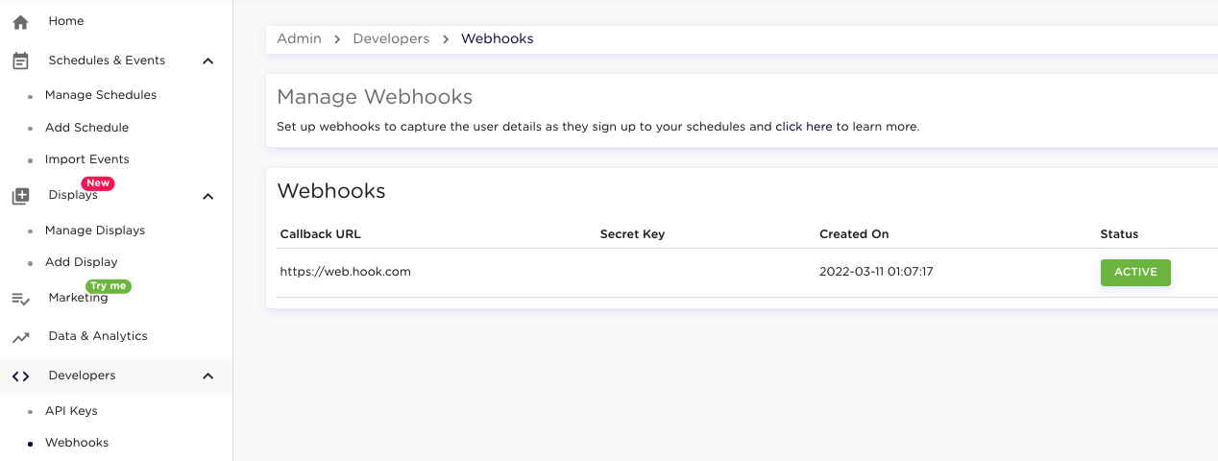Image resolution: width=1218 pixels, height=461 pixels.
Task: Go to Developers in the breadcrumb
Action: 391,39
